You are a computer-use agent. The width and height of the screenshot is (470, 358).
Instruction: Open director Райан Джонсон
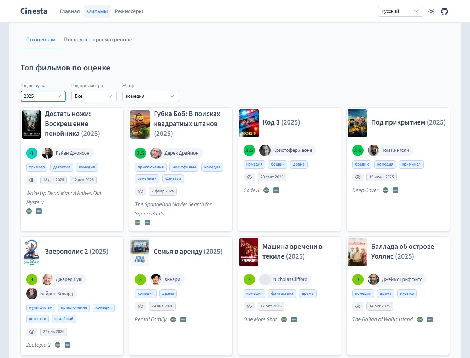coord(68,153)
